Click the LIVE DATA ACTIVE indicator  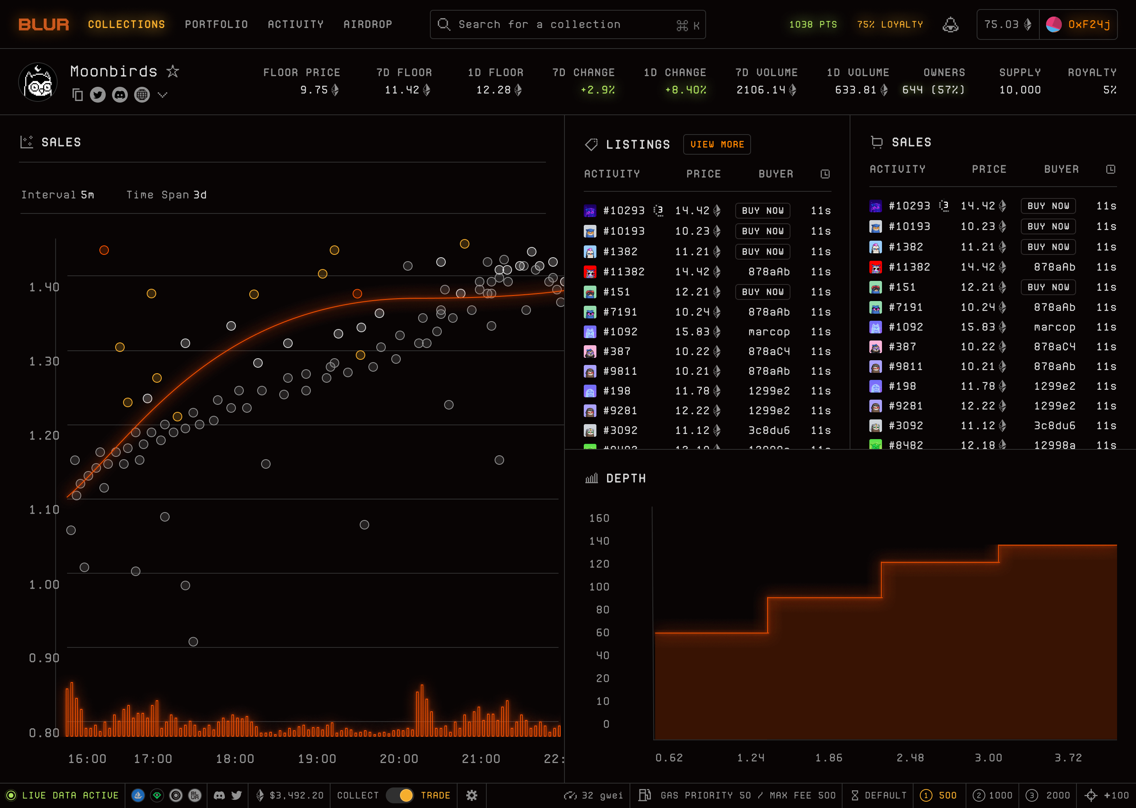pyautogui.click(x=62, y=795)
